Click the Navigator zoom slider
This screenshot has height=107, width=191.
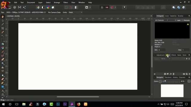(x=171, y=81)
